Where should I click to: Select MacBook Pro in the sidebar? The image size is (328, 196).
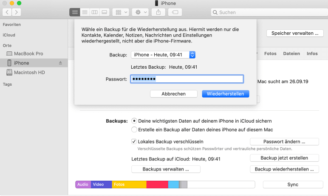point(34,54)
